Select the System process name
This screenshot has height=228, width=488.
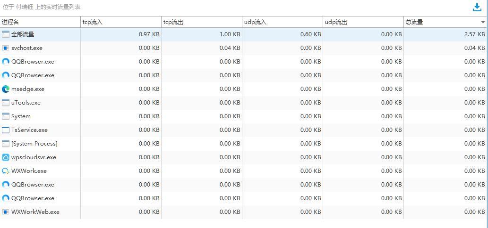(21, 116)
